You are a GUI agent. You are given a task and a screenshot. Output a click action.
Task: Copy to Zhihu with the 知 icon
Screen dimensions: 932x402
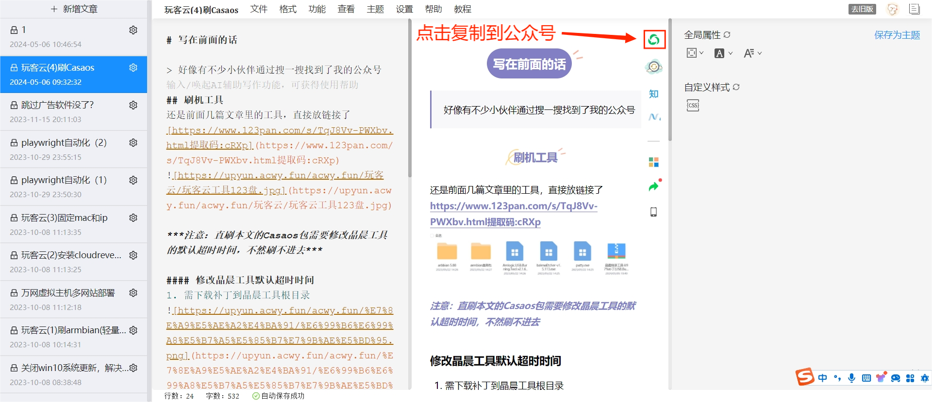(654, 94)
